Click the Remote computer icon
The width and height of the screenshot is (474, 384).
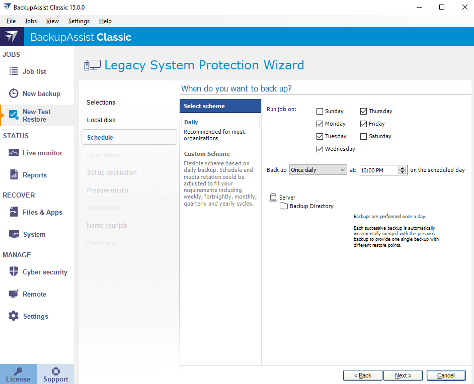[x=14, y=294]
